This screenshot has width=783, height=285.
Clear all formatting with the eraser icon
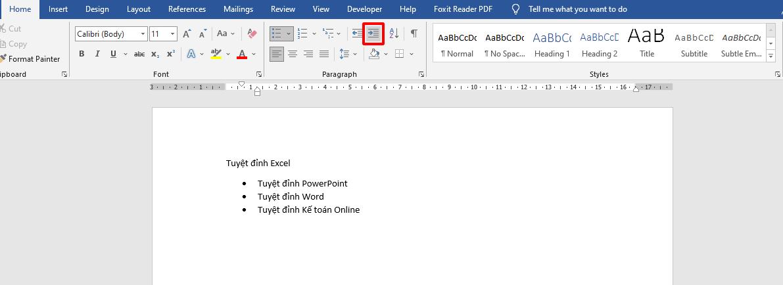pos(252,34)
